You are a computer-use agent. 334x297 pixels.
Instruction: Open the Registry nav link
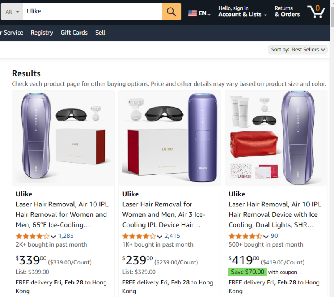[x=42, y=33]
